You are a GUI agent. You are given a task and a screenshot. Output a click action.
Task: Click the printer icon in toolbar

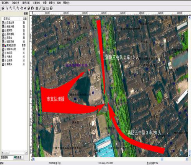44,8
